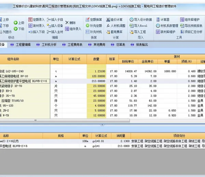This screenshot has height=177, width=205.
Task: Click 除税单价 column header
Action: pos(128,61)
